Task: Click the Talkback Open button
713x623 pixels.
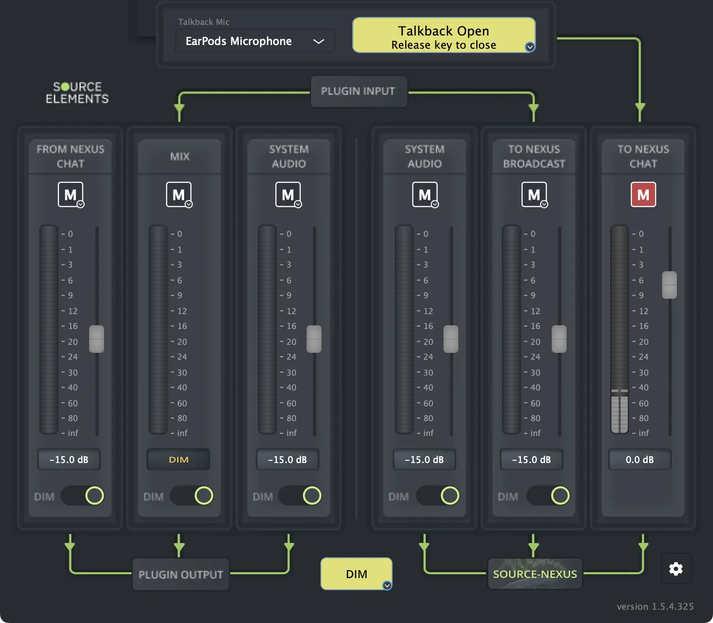Action: [444, 35]
